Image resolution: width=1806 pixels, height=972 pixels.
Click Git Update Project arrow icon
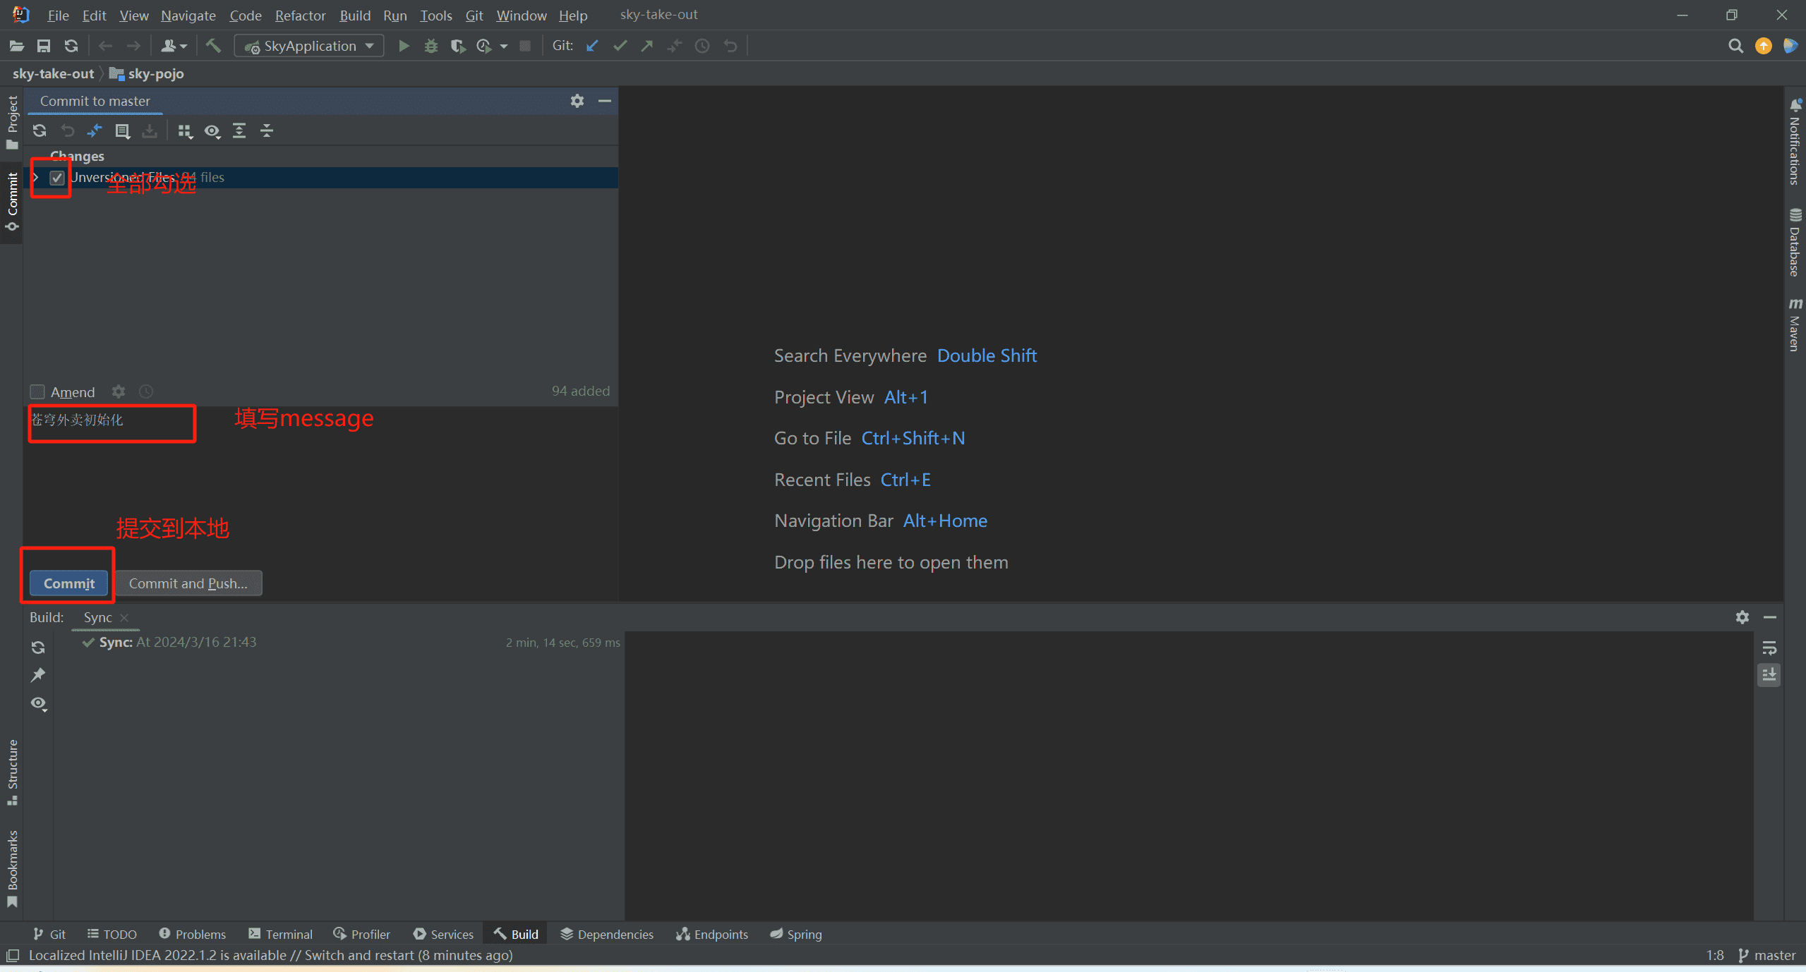(592, 46)
